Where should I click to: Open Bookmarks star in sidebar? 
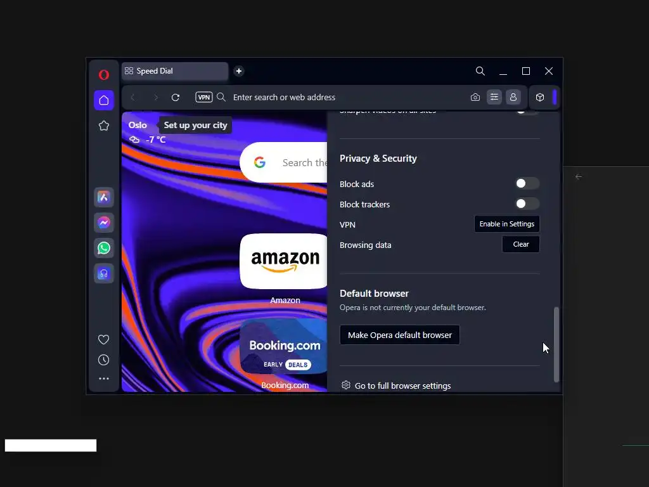pyautogui.click(x=104, y=126)
